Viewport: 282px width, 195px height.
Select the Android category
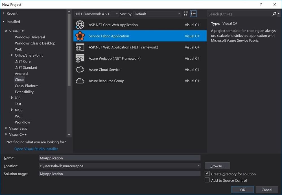[x=21, y=74]
